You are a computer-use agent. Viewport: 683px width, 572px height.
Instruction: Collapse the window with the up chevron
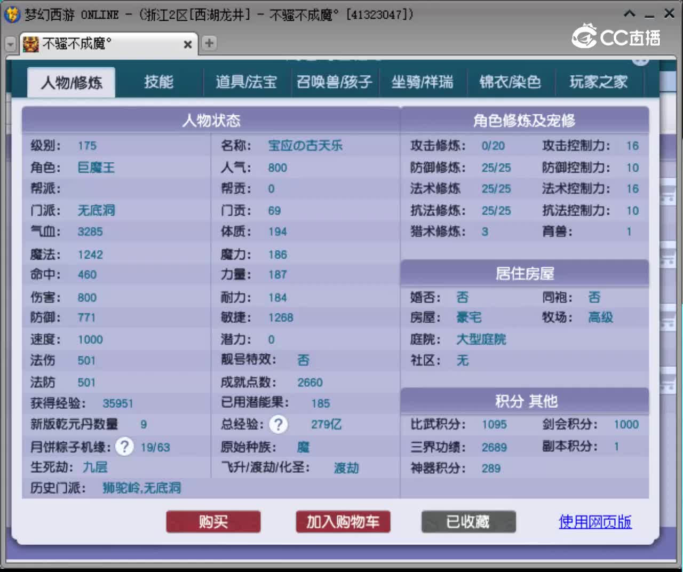(x=630, y=14)
